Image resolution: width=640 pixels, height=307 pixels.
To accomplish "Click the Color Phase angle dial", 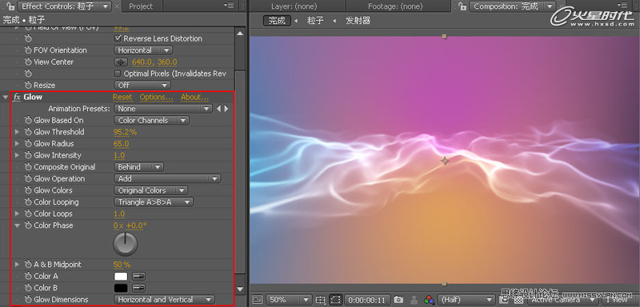I will click(126, 244).
